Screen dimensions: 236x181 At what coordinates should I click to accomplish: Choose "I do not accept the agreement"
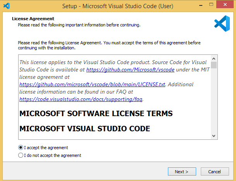pyautogui.click(x=21, y=155)
